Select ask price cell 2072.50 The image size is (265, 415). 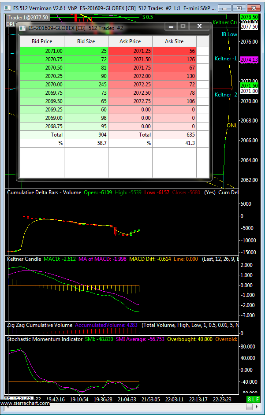130,93
